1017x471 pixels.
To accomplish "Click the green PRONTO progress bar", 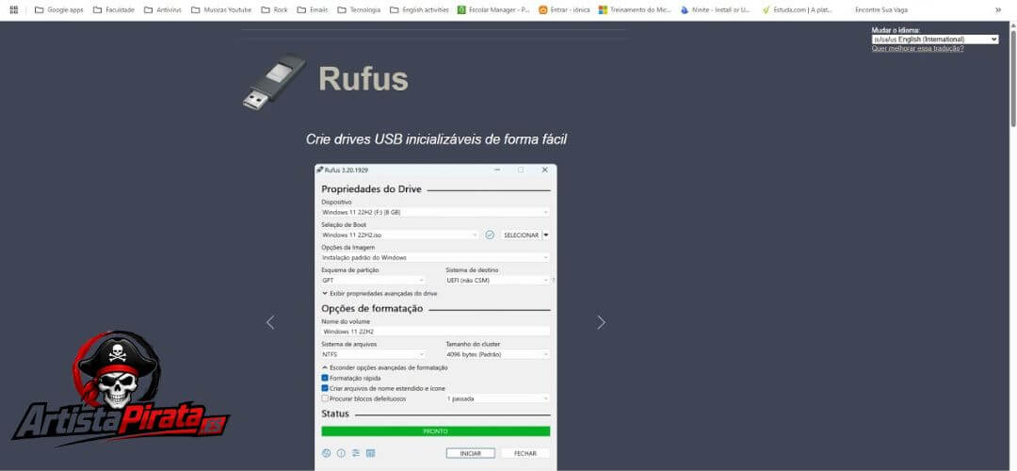I will click(435, 431).
